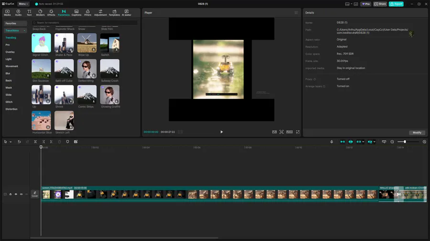This screenshot has height=241, width=430.
Task: Select the Blur transitions category
Action: click(8, 73)
